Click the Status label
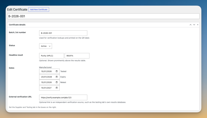This screenshot has width=207, height=118. point(12,45)
